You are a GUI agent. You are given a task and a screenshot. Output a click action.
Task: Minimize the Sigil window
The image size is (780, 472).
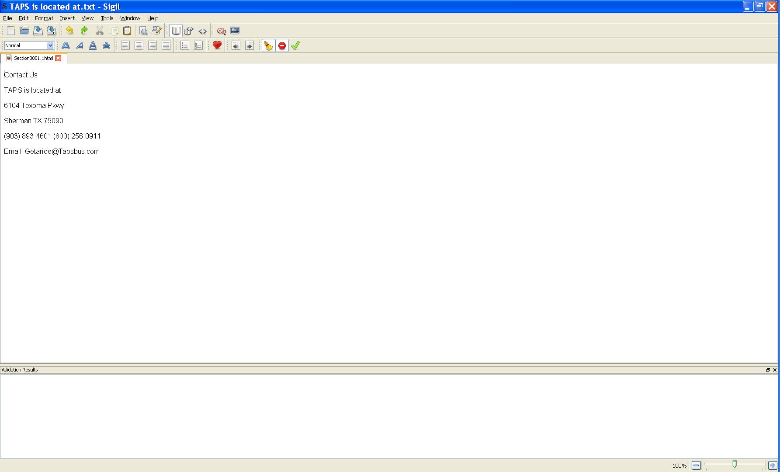pyautogui.click(x=748, y=7)
